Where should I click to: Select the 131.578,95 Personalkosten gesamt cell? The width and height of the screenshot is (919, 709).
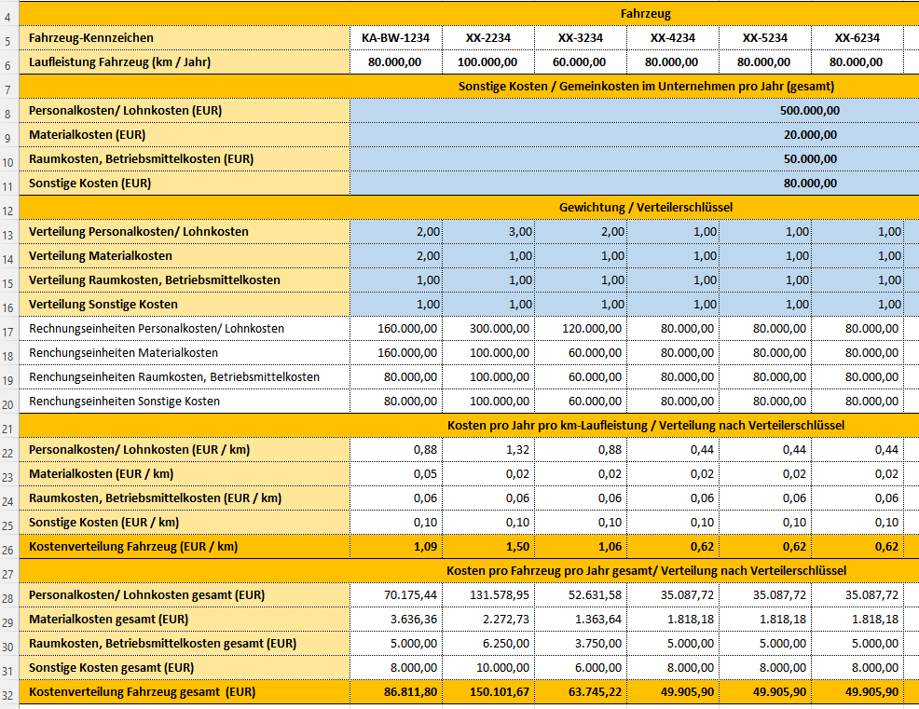488,595
